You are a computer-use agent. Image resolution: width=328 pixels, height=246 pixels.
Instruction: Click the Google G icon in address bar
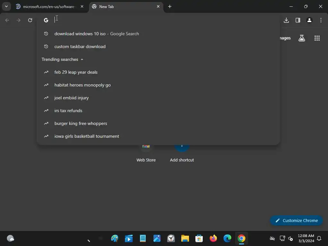(x=46, y=20)
